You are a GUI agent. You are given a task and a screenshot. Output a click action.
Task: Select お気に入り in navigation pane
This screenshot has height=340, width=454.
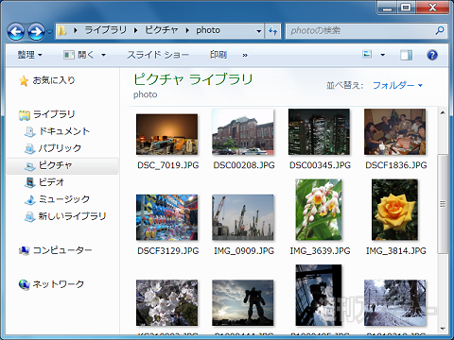click(x=54, y=80)
